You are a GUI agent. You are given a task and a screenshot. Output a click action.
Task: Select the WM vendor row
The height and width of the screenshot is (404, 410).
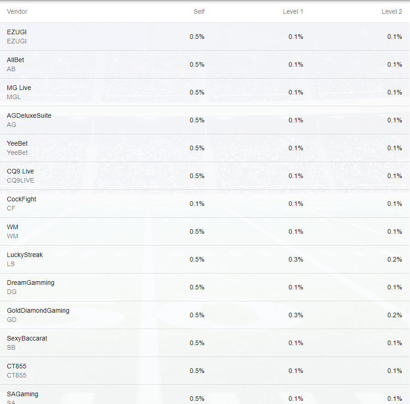(x=13, y=227)
